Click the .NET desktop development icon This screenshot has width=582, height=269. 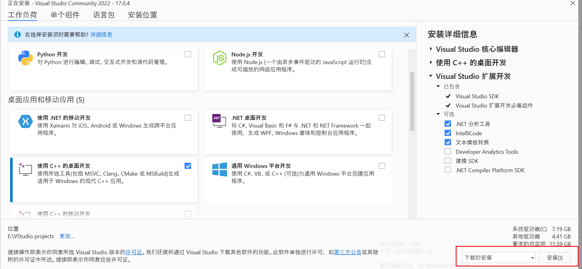(x=219, y=121)
